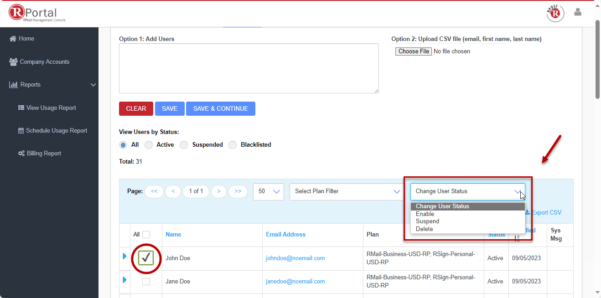601x298 pixels.
Task: Open Billing Report page
Action: click(x=43, y=154)
